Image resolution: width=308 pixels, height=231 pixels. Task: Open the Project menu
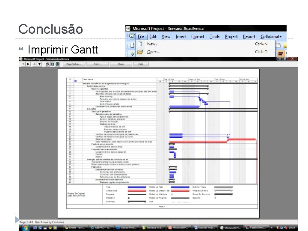(231, 36)
